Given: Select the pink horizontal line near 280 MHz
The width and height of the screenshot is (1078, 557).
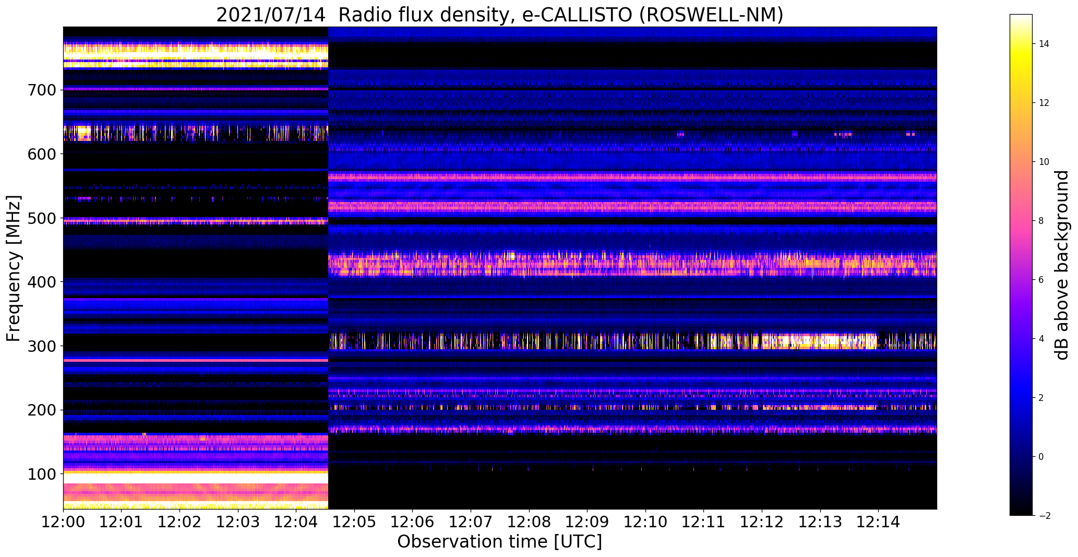Looking at the screenshot, I should (196, 360).
